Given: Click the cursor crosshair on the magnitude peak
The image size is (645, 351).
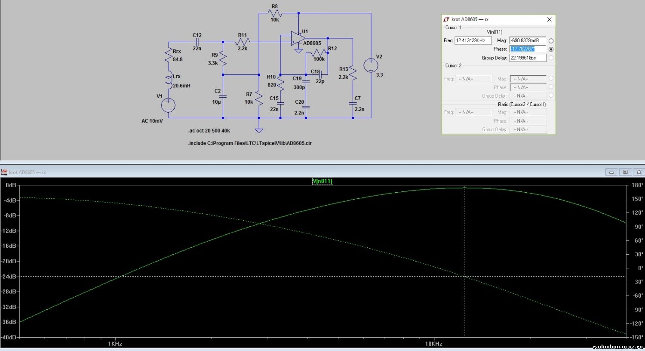Looking at the screenshot, I should (x=464, y=188).
